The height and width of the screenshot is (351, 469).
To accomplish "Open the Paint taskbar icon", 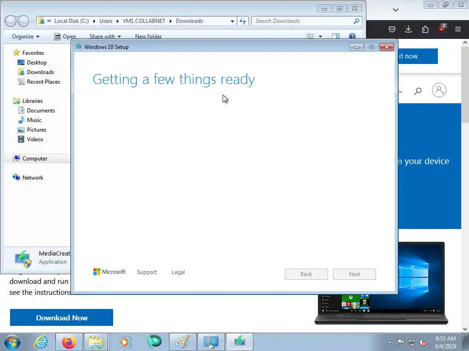I will coord(182,342).
